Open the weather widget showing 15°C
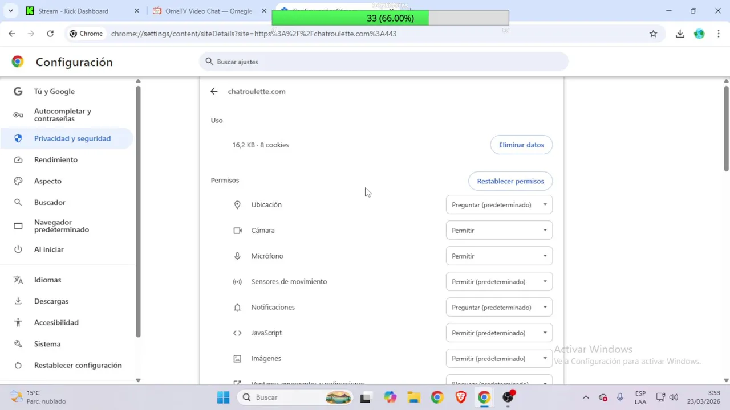 (x=38, y=397)
